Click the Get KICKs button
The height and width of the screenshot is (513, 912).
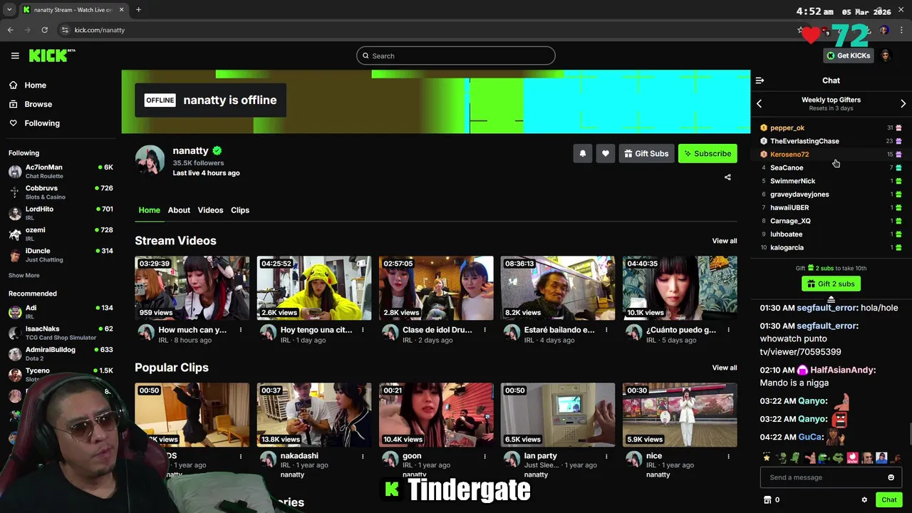click(x=848, y=56)
